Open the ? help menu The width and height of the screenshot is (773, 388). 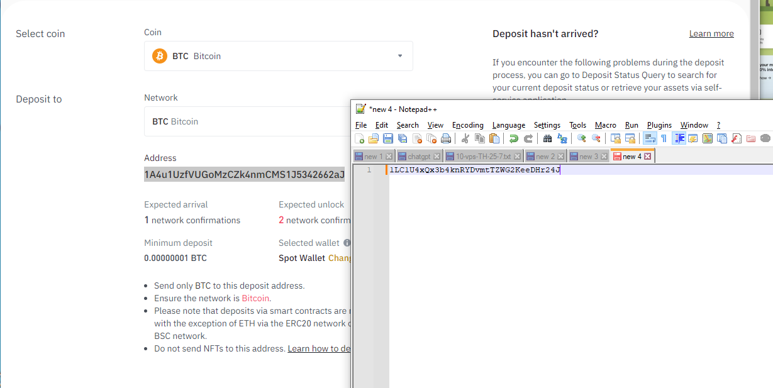pyautogui.click(x=718, y=125)
